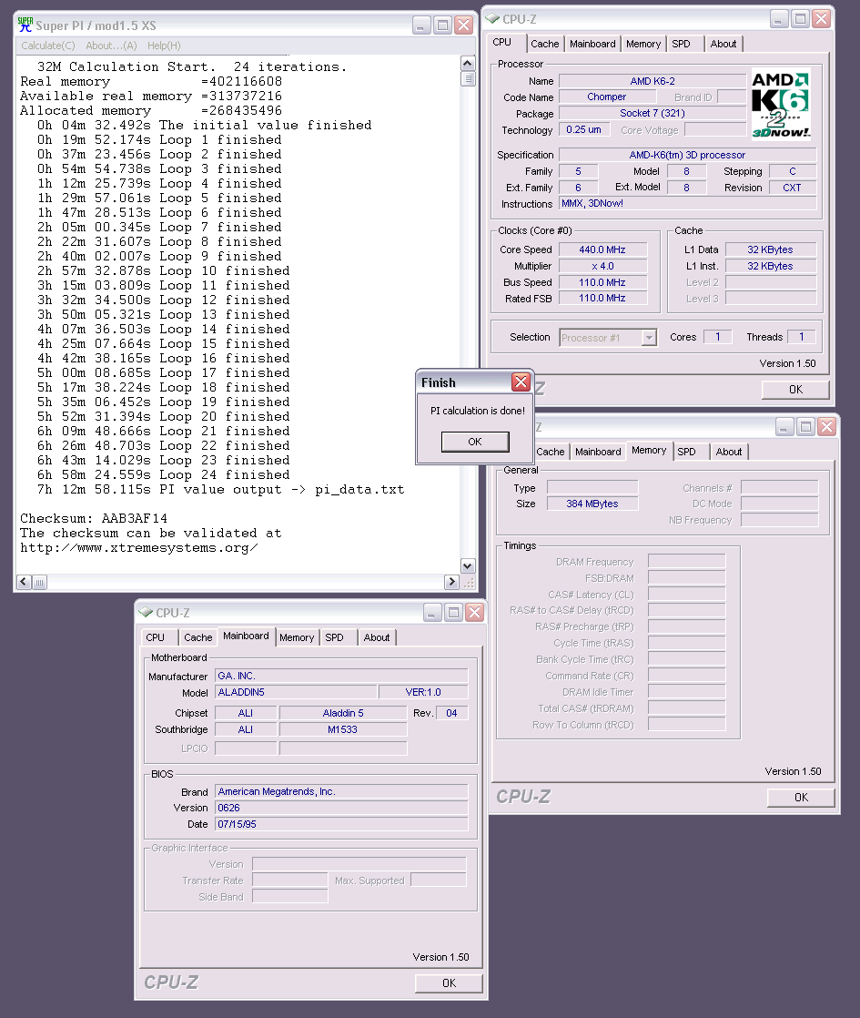The image size is (860, 1018).
Task: Open the Help(H) menu in Super PI
Action: tap(164, 46)
